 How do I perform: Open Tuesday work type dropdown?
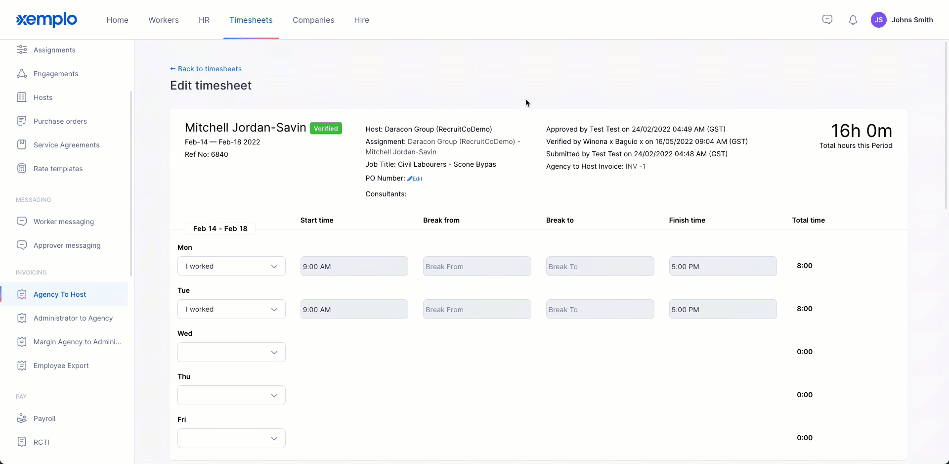point(231,309)
